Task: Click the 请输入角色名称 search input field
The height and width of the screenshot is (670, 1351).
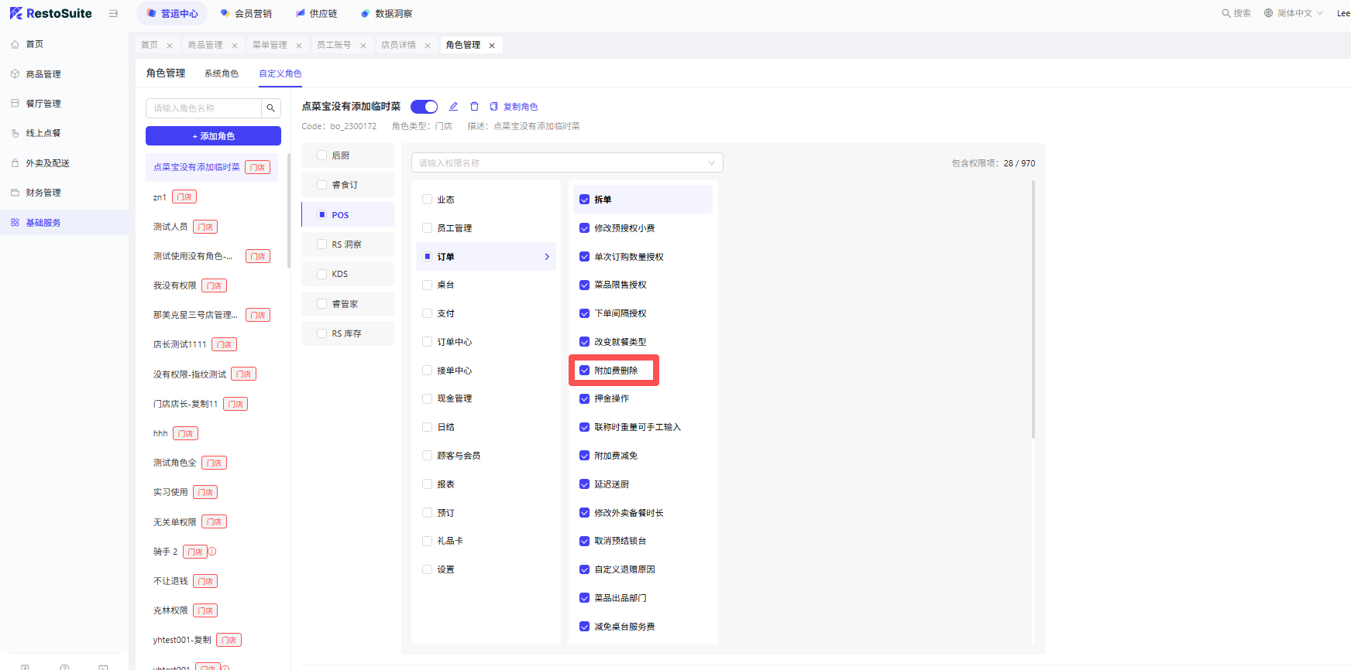Action: pyautogui.click(x=203, y=108)
